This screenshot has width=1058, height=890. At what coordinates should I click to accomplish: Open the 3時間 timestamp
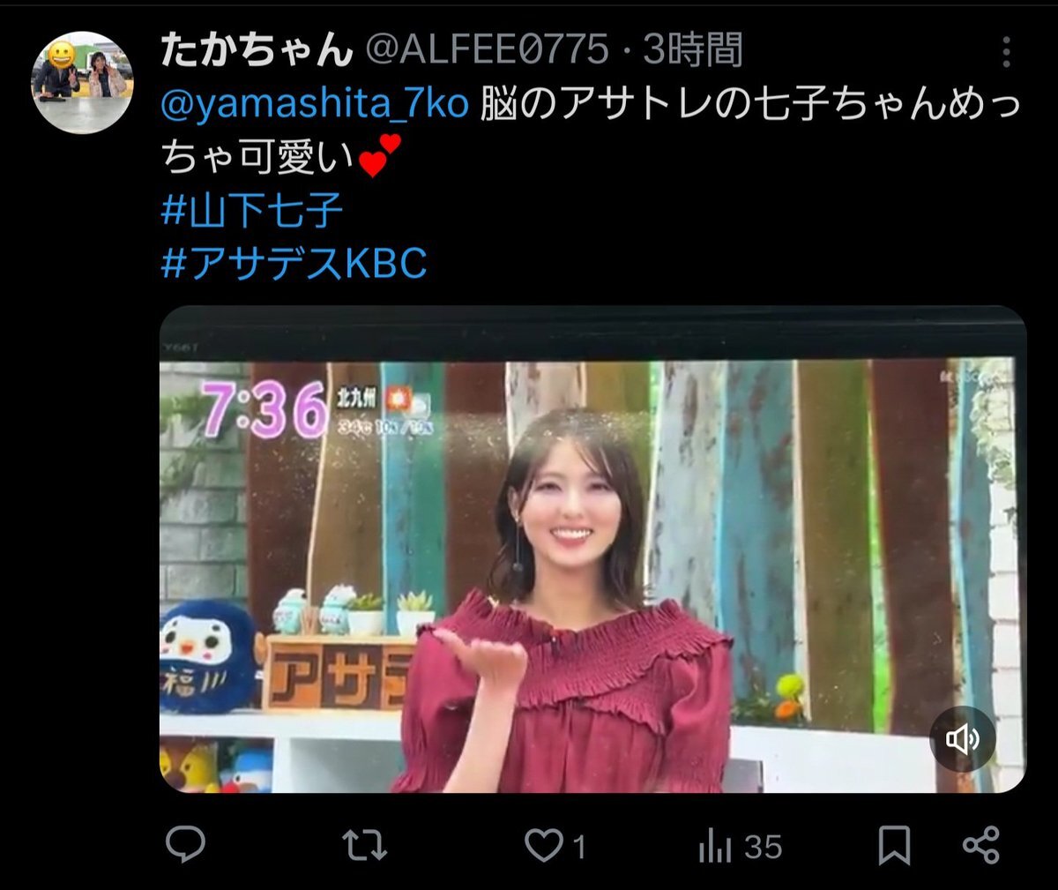pyautogui.click(x=693, y=52)
